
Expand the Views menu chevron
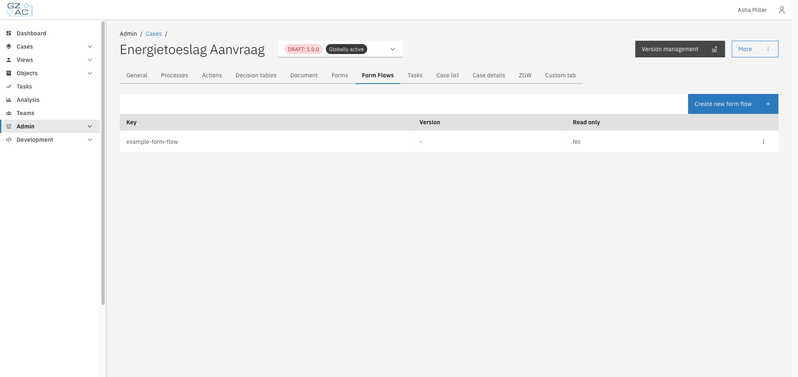[x=90, y=60]
